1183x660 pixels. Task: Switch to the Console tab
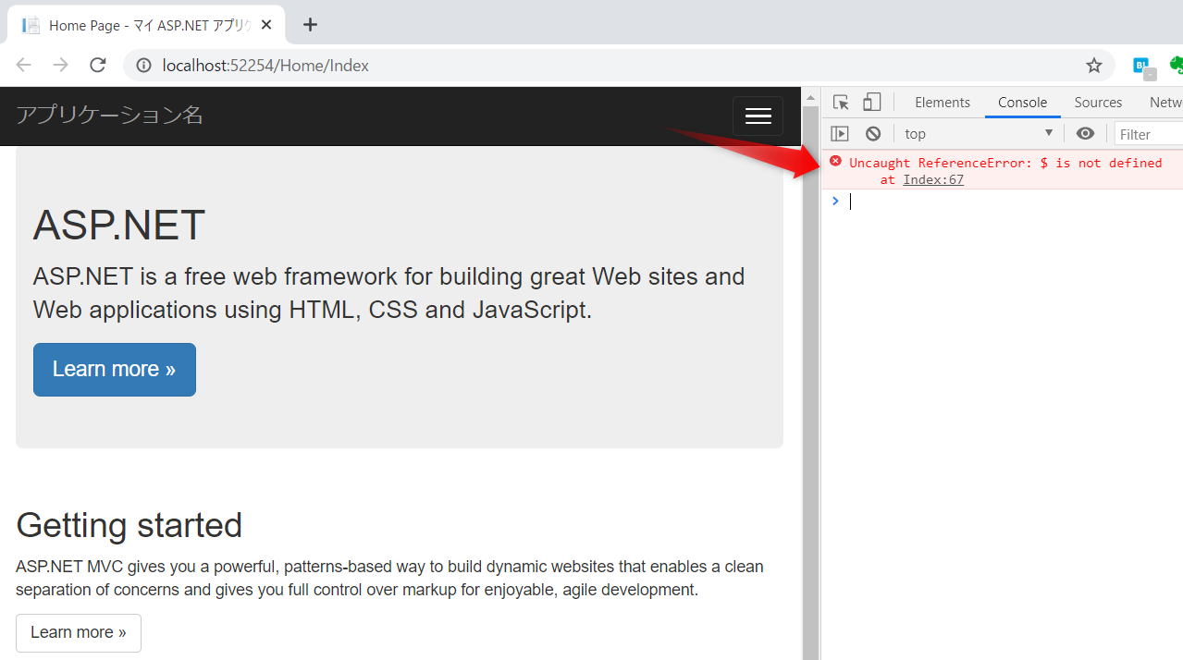coord(1022,103)
